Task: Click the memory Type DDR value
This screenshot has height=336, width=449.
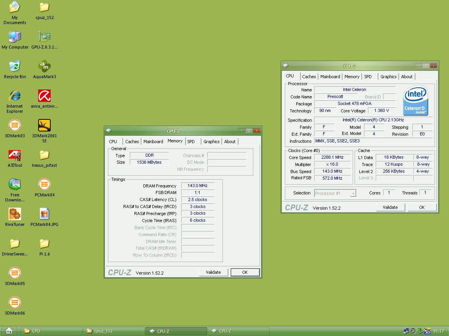Action: (149, 156)
